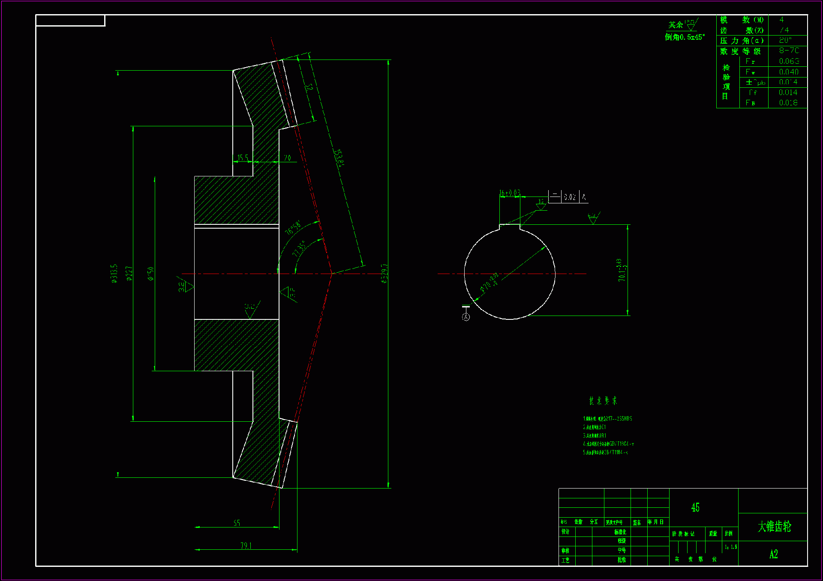Select the Φ329.7 vertical dimension text
Screen dimensions: 823x581
coord(384,273)
